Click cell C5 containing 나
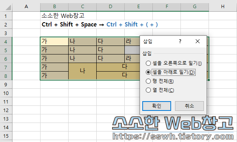 coord(83,50)
